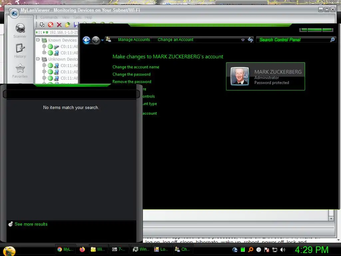341x256 pixels.
Task: Click Change the password link
Action: [131, 74]
